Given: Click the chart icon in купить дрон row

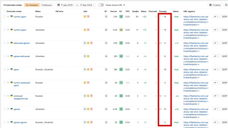Looking at the screenshot, I should (216, 17).
